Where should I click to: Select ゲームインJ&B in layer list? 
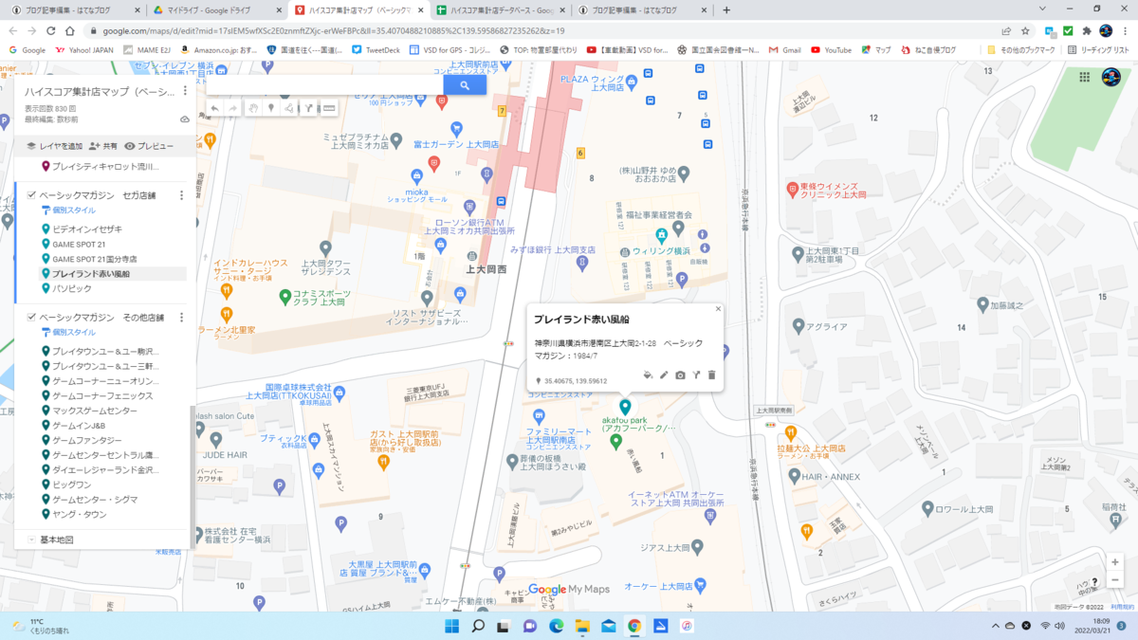[79, 426]
